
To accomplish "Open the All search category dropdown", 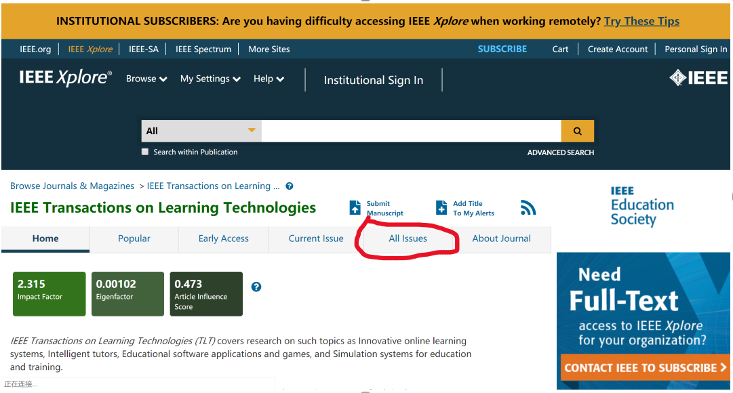I will point(201,131).
